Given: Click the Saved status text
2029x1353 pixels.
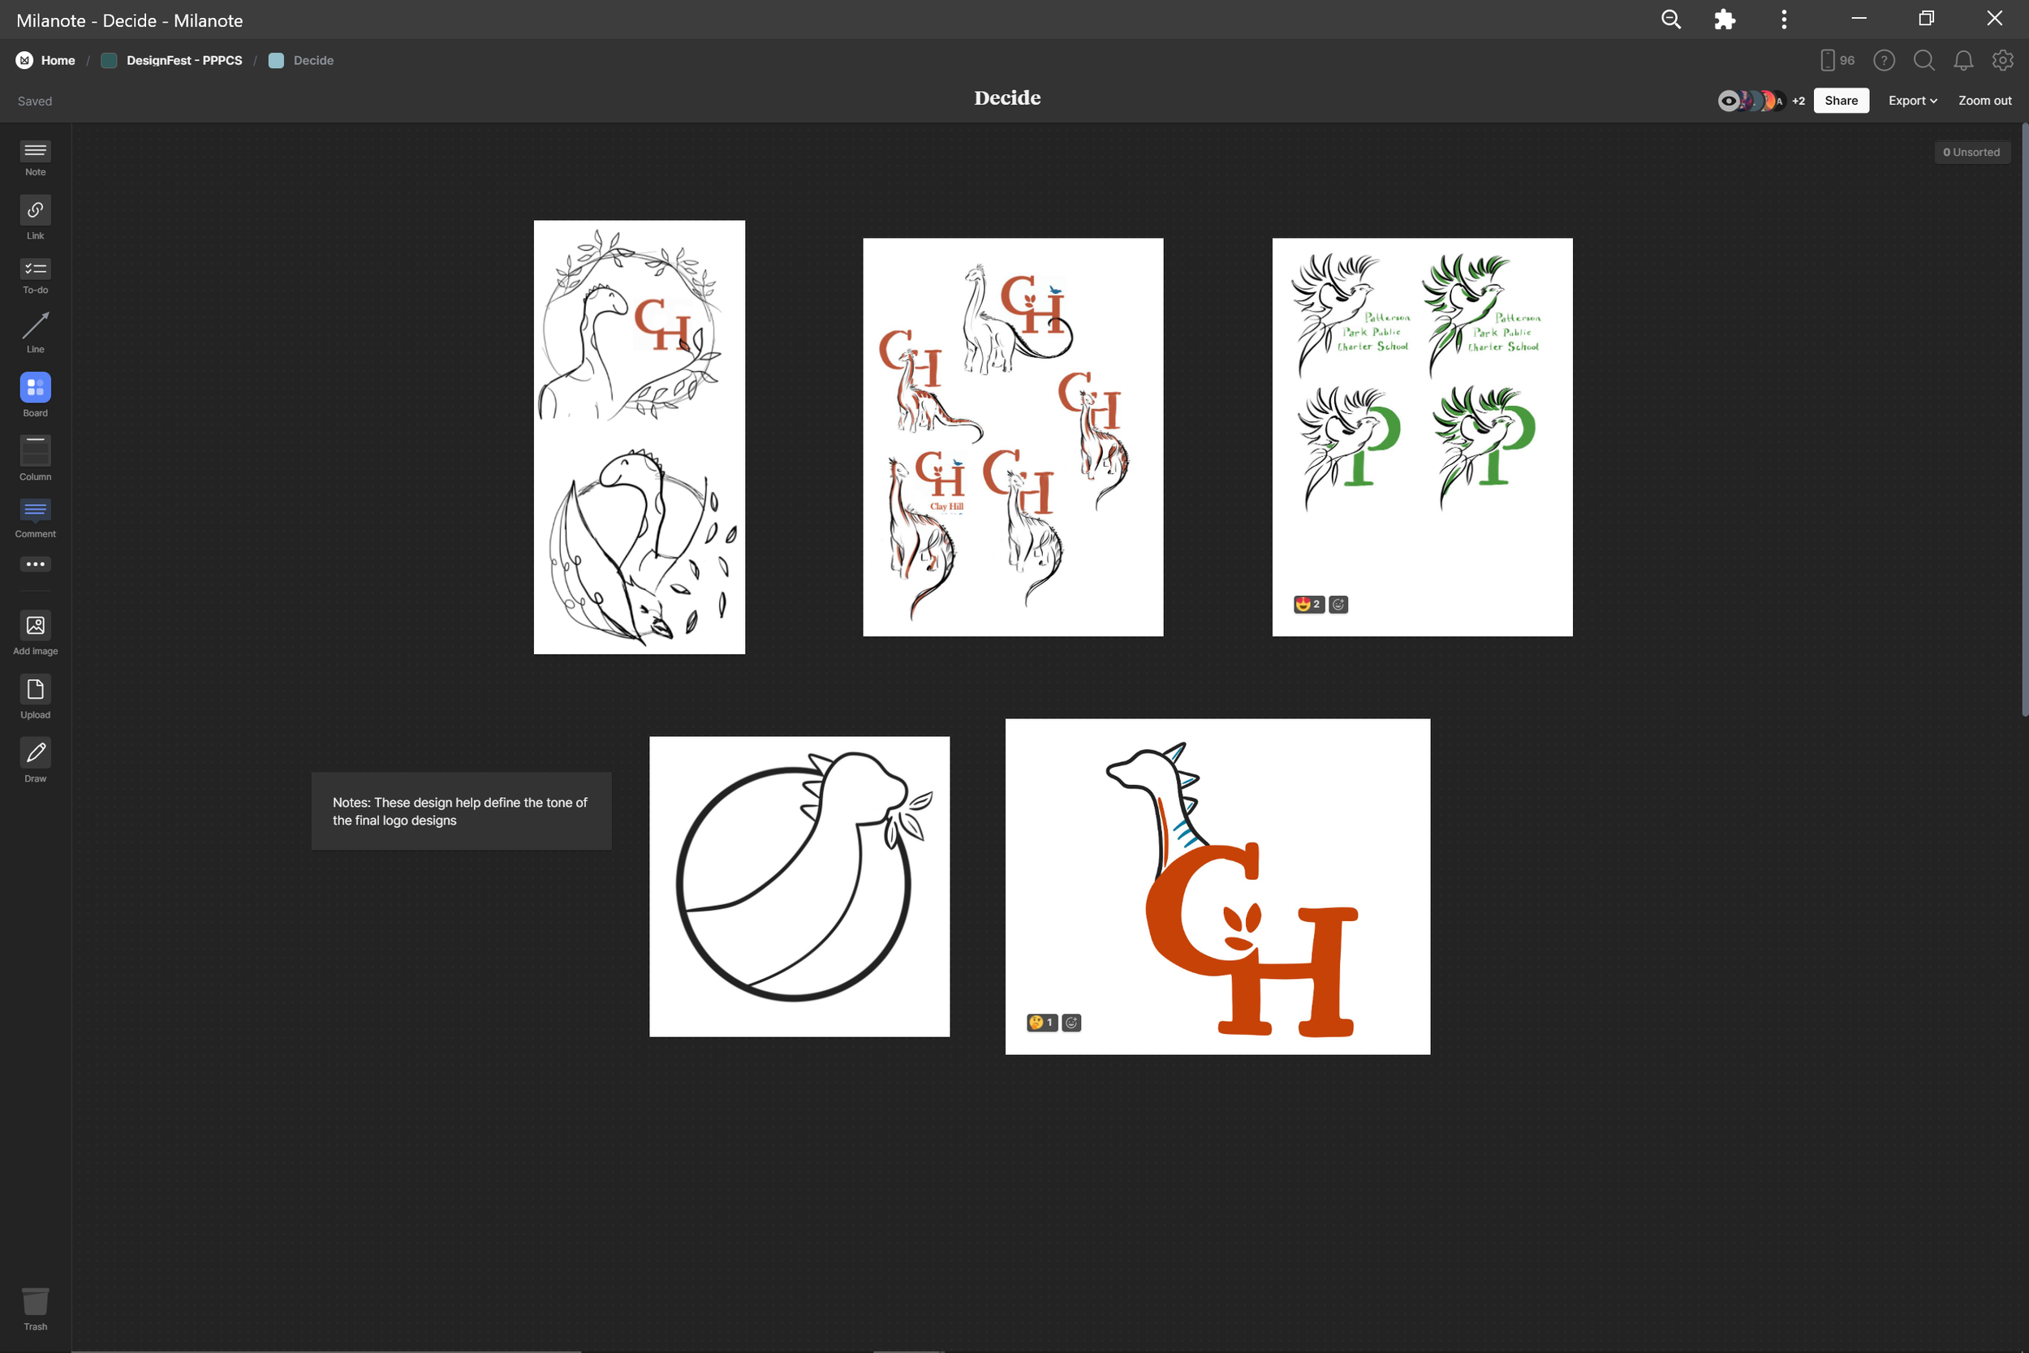Looking at the screenshot, I should [36, 101].
